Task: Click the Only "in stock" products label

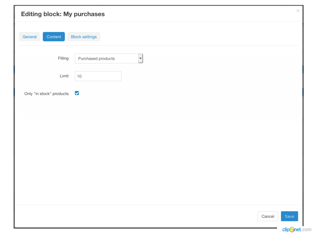Action: tap(46, 93)
